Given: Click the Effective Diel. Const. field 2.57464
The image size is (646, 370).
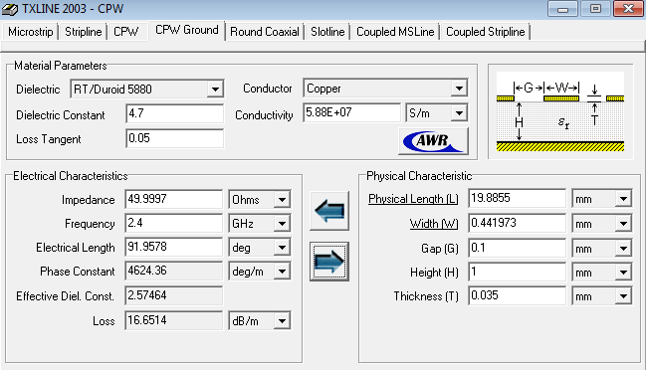Looking at the screenshot, I should 174,295.
